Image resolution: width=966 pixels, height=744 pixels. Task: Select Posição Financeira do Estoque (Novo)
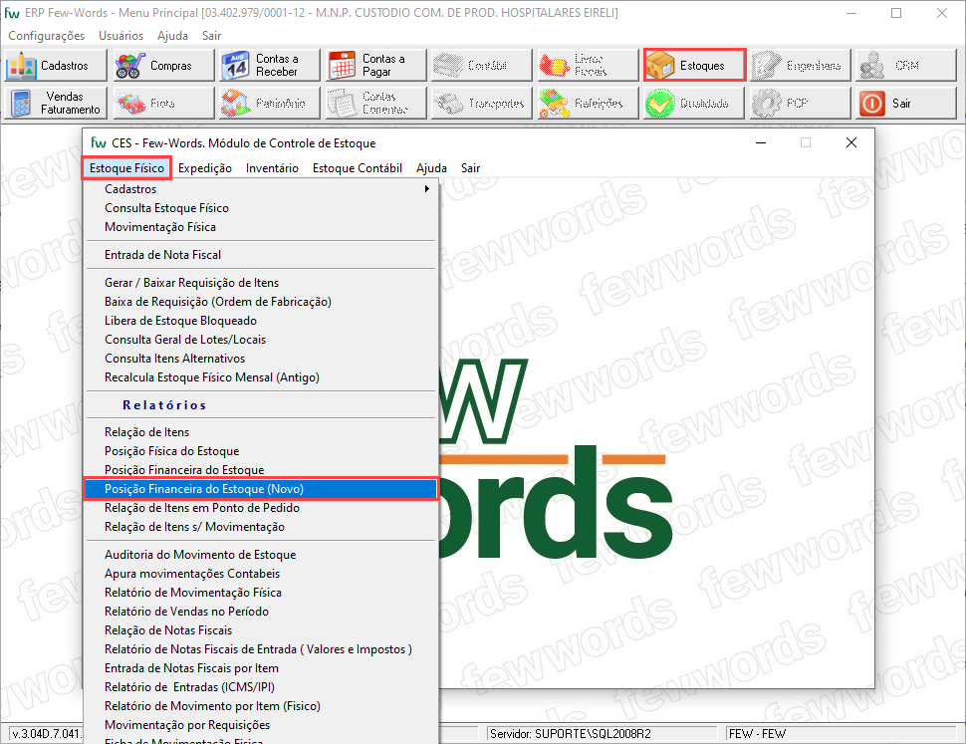(261, 489)
